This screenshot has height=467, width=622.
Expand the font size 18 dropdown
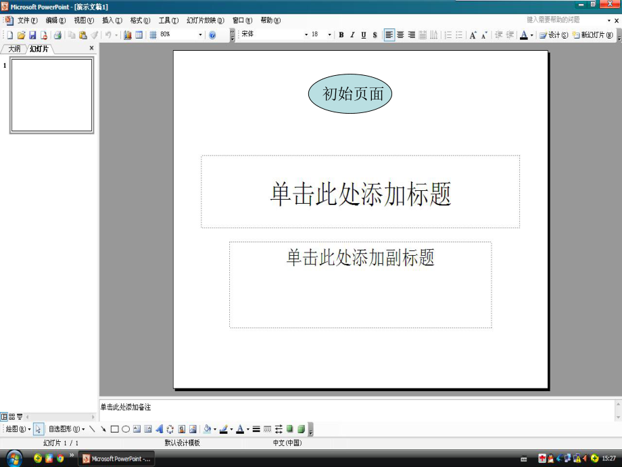pyautogui.click(x=330, y=35)
